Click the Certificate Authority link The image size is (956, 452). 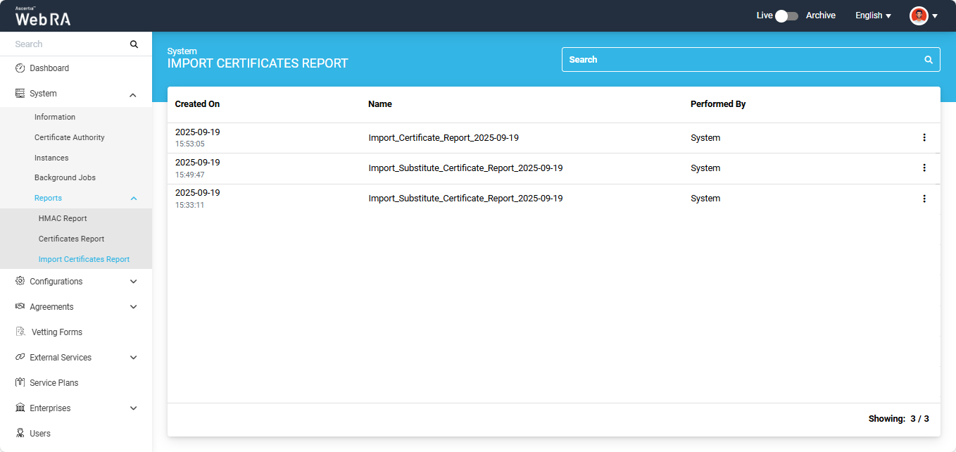[x=69, y=137]
